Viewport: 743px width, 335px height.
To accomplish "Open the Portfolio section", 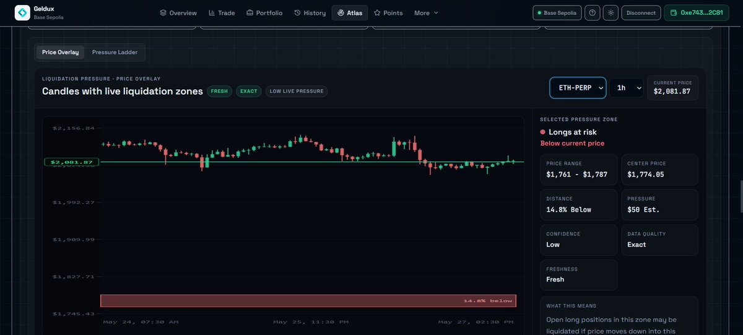I will pyautogui.click(x=264, y=12).
